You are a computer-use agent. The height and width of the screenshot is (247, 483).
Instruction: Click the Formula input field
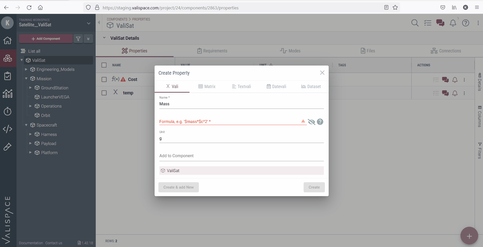233,121
